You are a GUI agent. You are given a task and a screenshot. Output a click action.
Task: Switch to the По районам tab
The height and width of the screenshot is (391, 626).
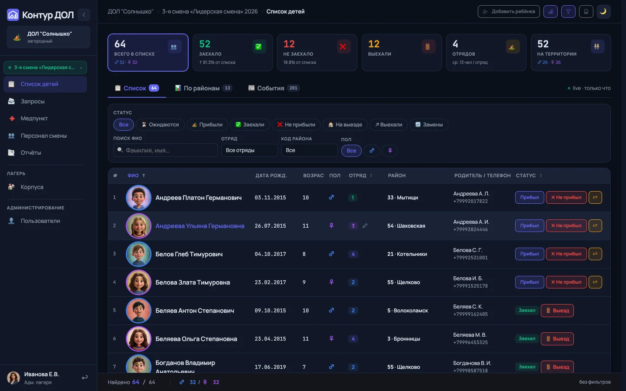click(x=203, y=88)
